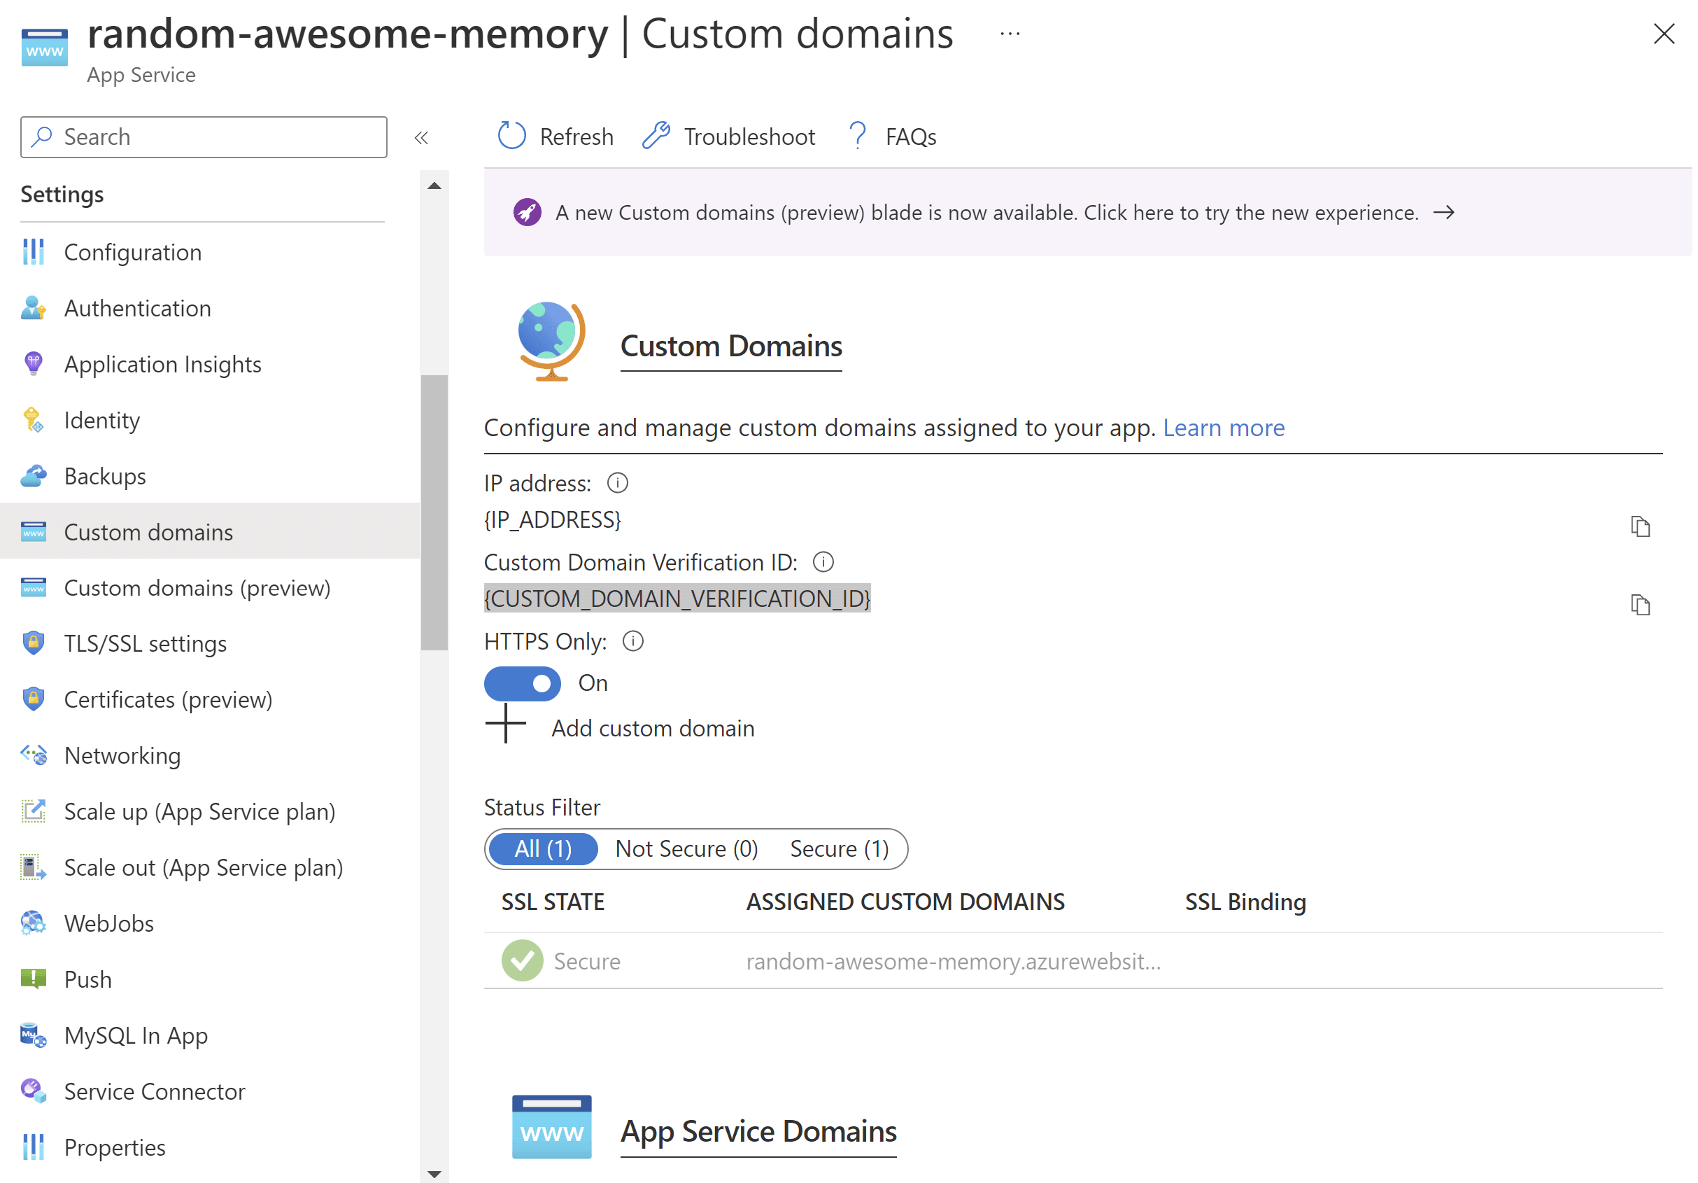Copy the Custom Domain Verification ID
Screen dimensions: 1698x1183
click(1641, 604)
